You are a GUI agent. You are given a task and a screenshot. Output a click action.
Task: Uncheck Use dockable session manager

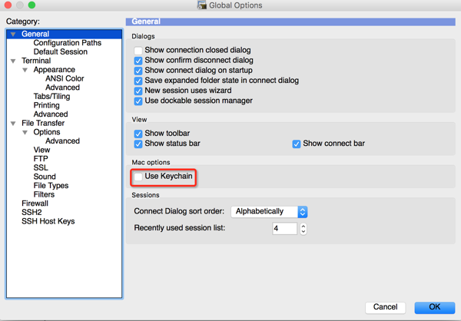pos(138,101)
